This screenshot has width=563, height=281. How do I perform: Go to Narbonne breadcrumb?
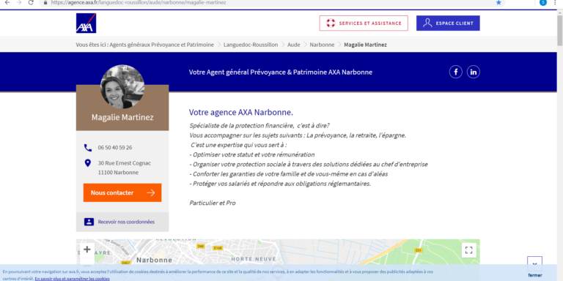pos(322,45)
